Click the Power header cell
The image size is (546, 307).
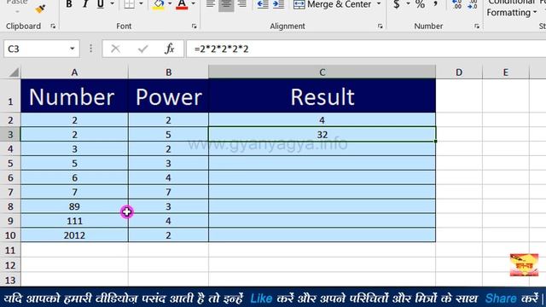point(169,96)
